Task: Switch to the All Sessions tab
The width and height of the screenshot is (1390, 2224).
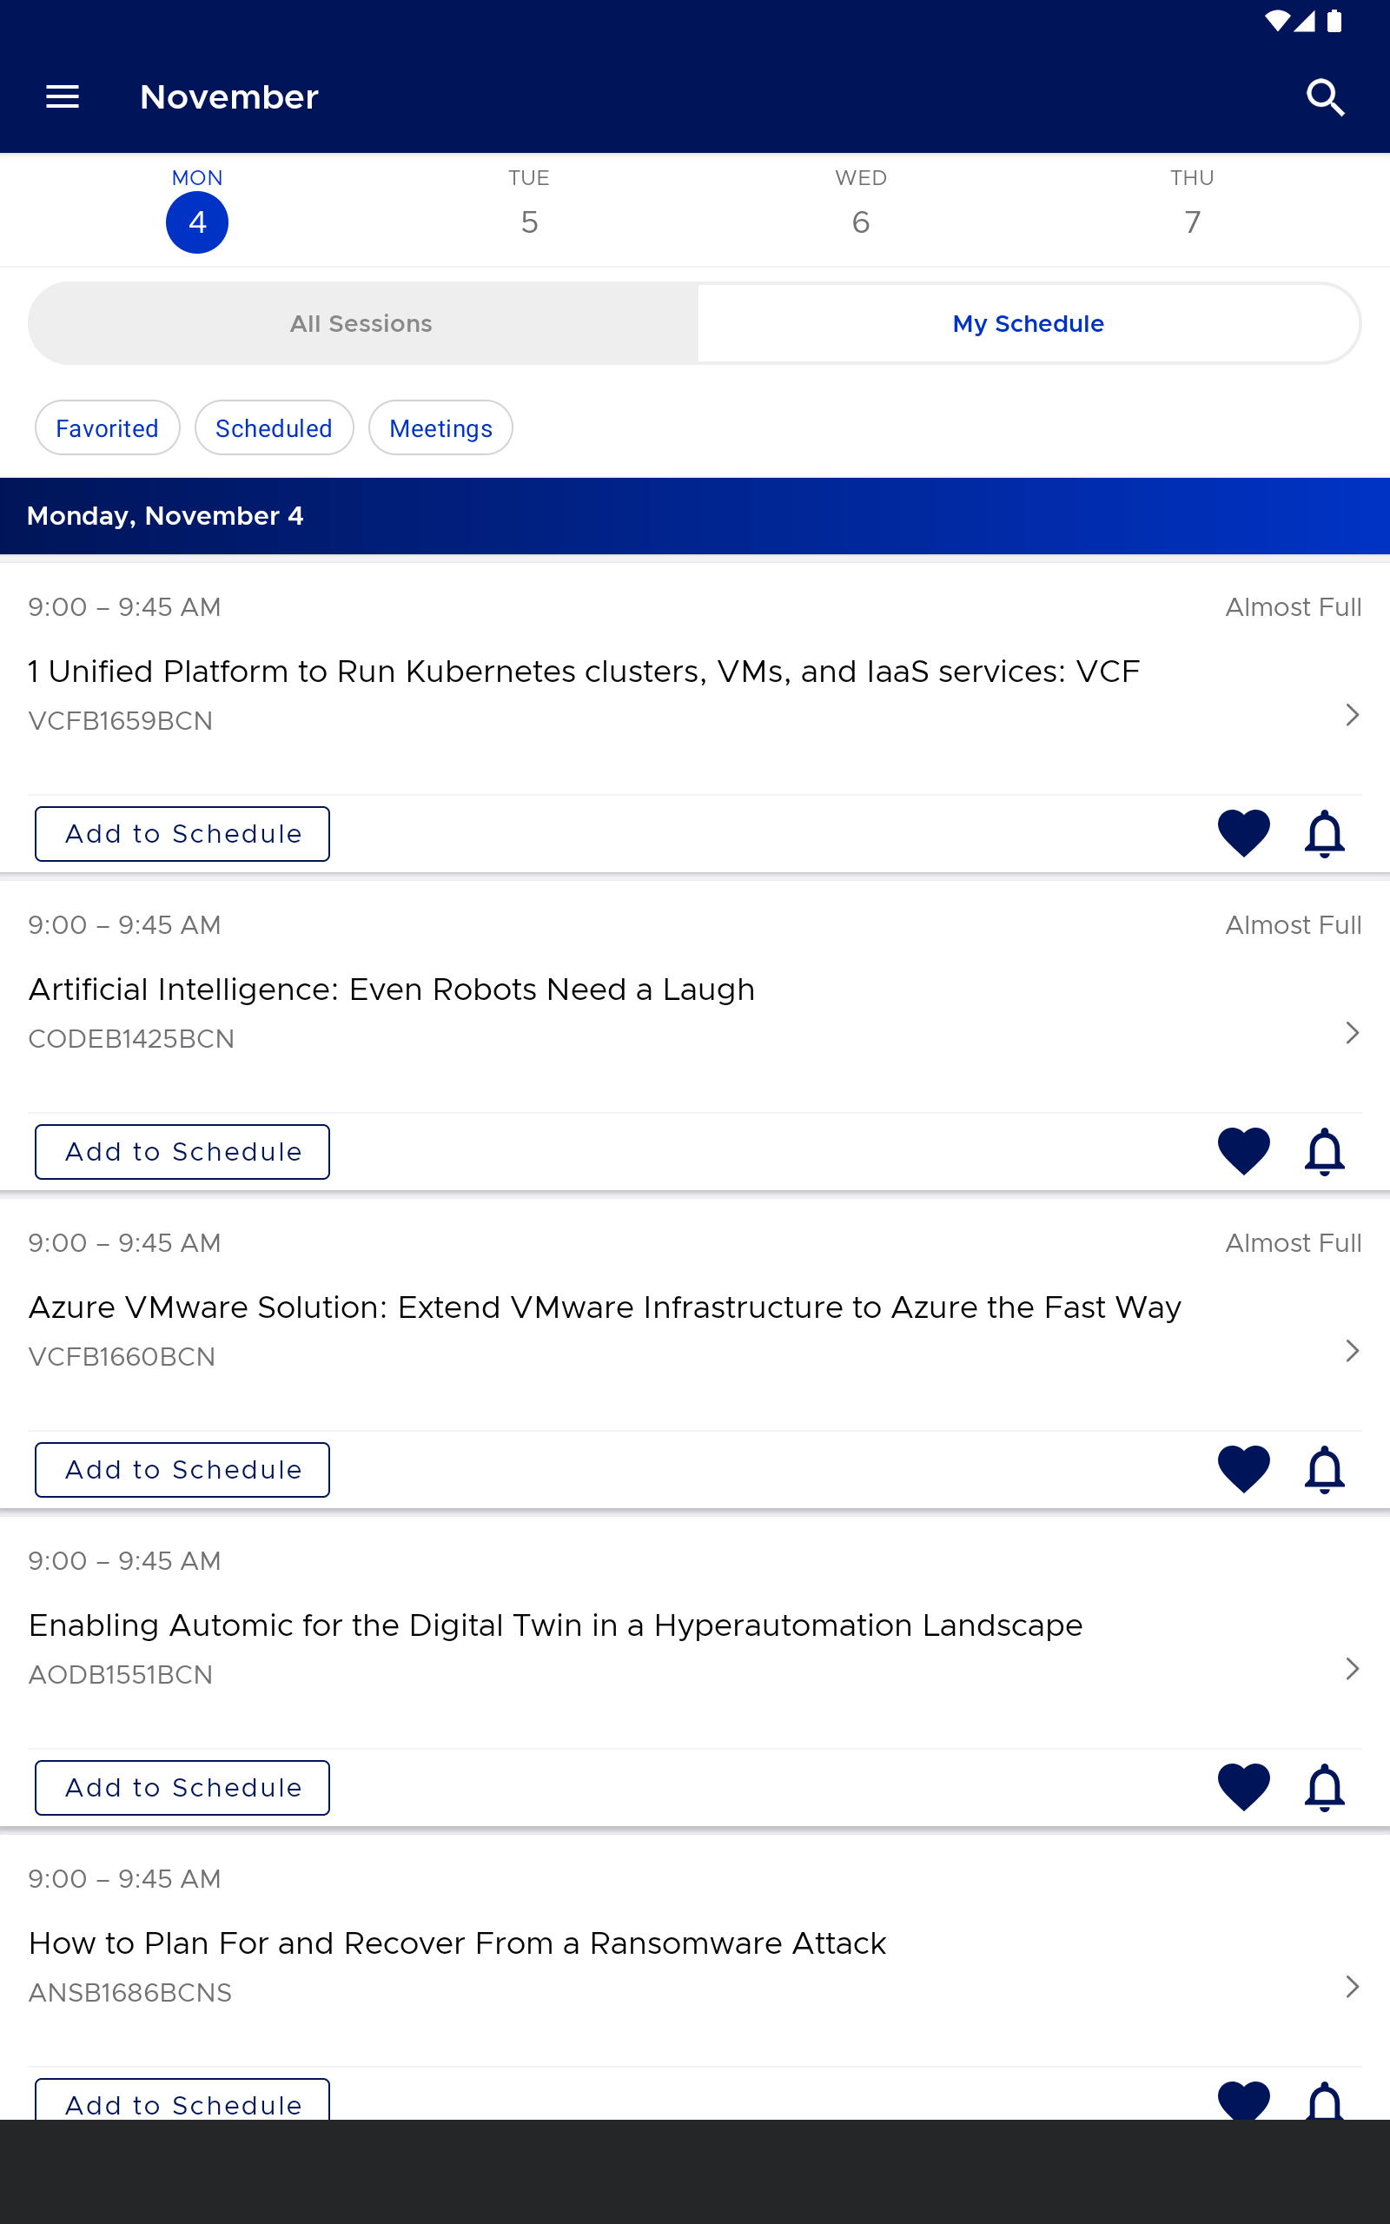Action: (362, 323)
